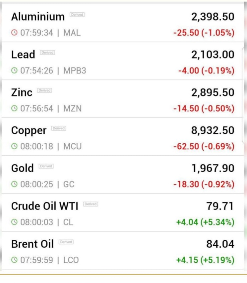
Task: Open Brent Oil details
Action: pos(123,250)
